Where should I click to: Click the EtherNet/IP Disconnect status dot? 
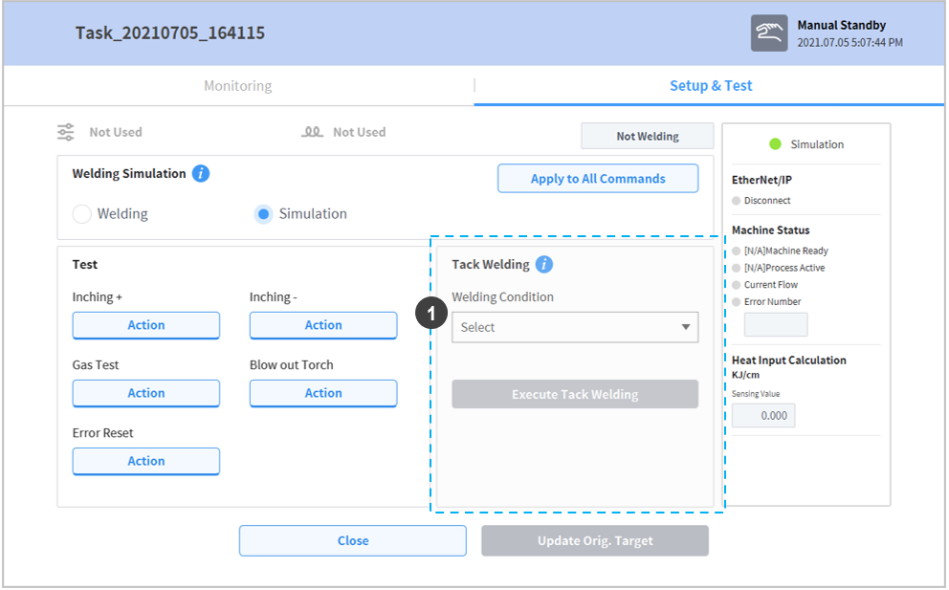coord(737,201)
